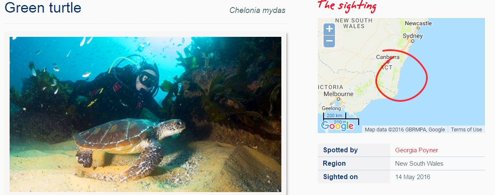Click the New South Wales region value
The image size is (495, 195).
click(x=419, y=164)
